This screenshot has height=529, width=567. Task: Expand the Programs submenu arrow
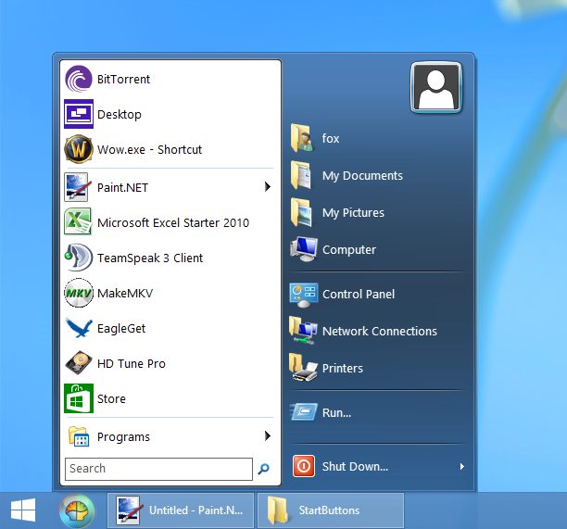(267, 435)
